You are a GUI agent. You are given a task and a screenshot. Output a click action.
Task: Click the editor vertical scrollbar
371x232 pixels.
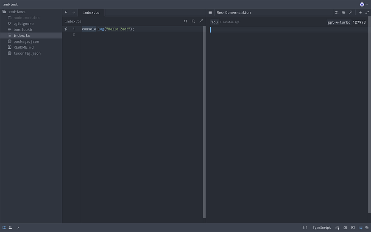pyautogui.click(x=204, y=122)
